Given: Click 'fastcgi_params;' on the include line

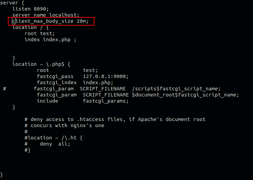Looking at the screenshot, I should [x=106, y=101].
